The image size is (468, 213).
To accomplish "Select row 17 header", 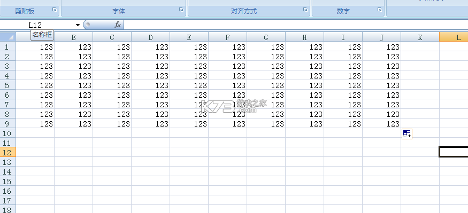I will [x=8, y=201].
